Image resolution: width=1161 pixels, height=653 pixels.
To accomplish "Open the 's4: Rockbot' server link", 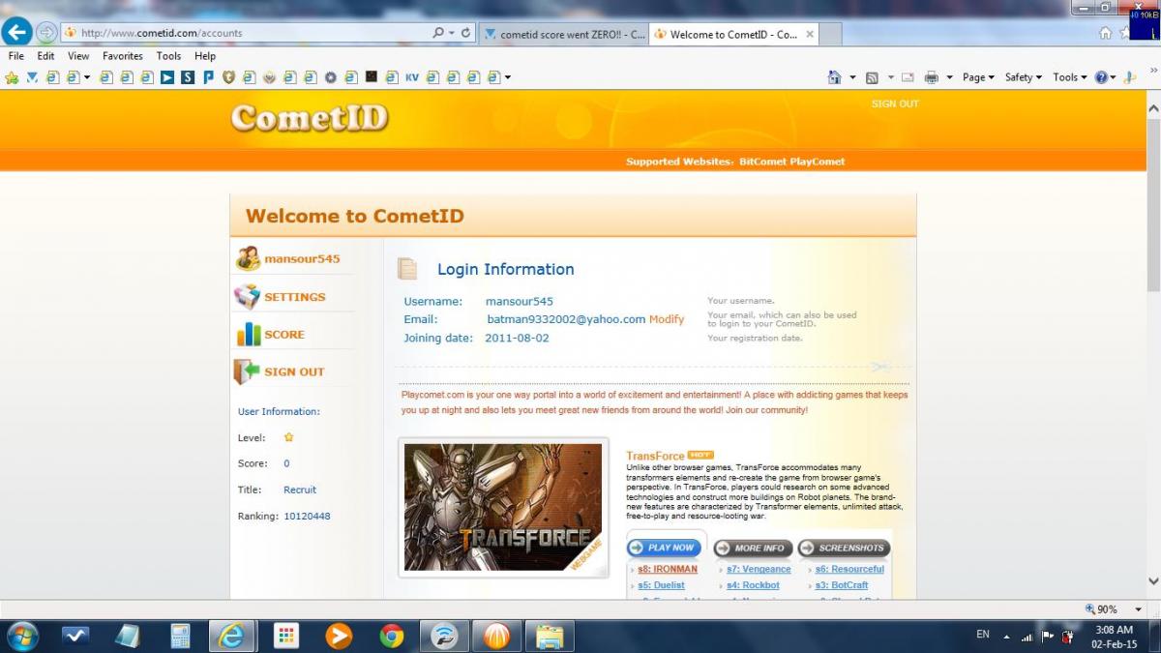I will coord(753,585).
